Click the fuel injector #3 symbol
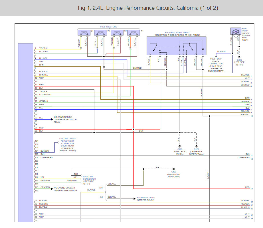This screenshot has width=263, height=228. point(100,33)
